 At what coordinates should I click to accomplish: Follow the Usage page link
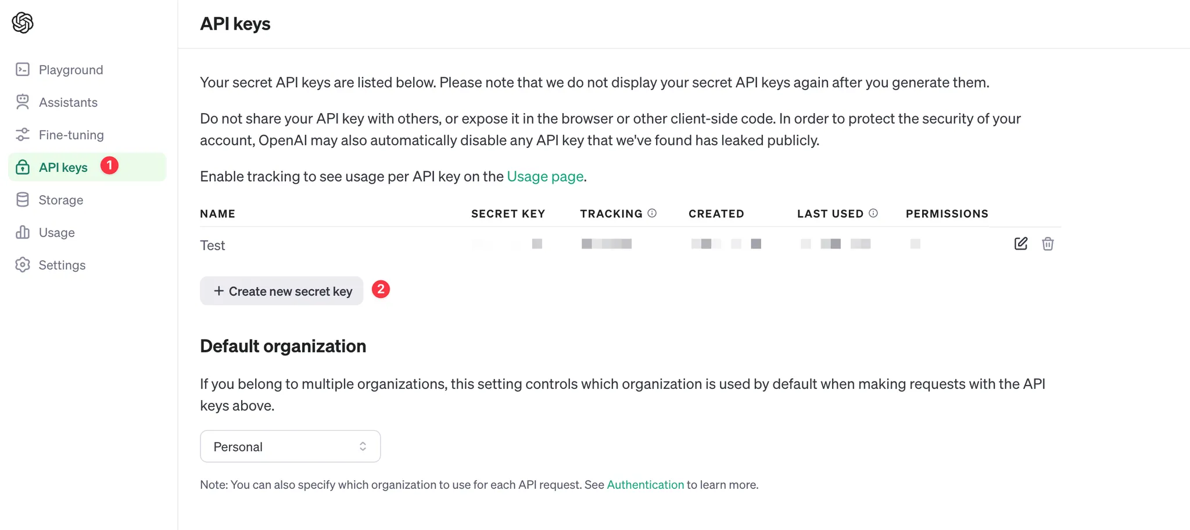(x=545, y=176)
